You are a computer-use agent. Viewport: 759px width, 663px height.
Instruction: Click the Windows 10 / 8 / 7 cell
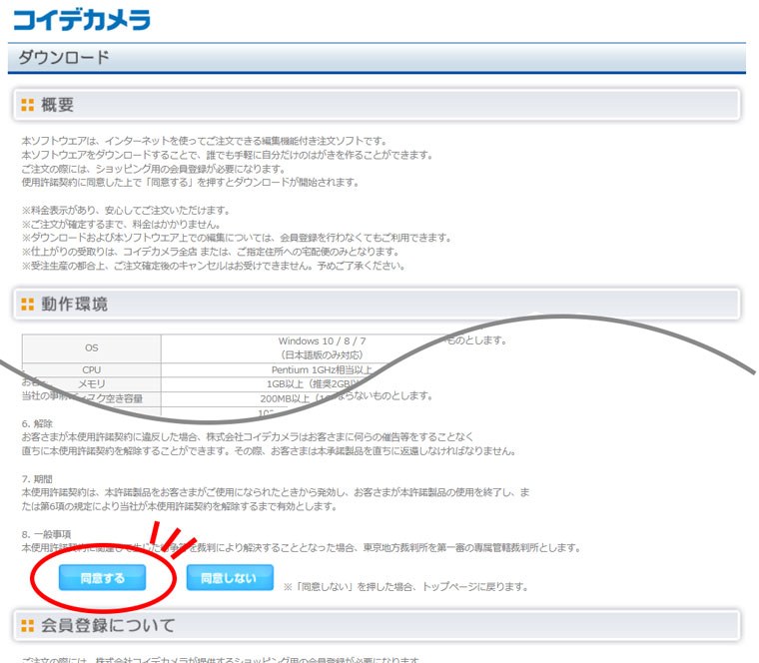[x=322, y=340]
